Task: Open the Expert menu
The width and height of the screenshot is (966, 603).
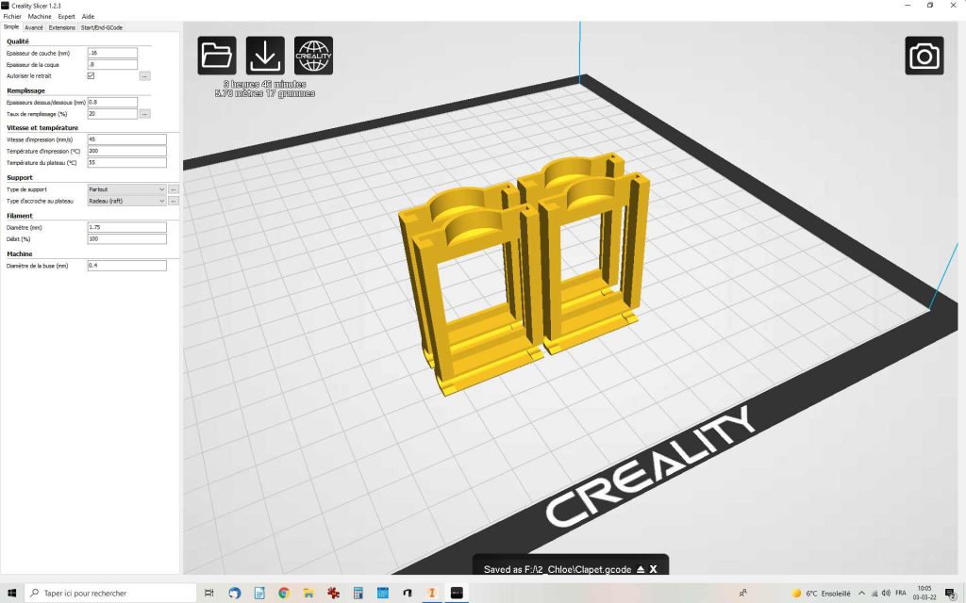Action: (66, 17)
